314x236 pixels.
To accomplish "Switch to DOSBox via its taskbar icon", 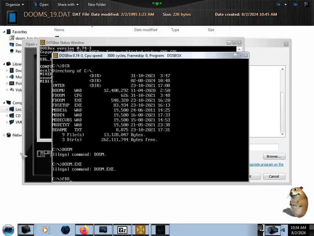I will click(140, 230).
